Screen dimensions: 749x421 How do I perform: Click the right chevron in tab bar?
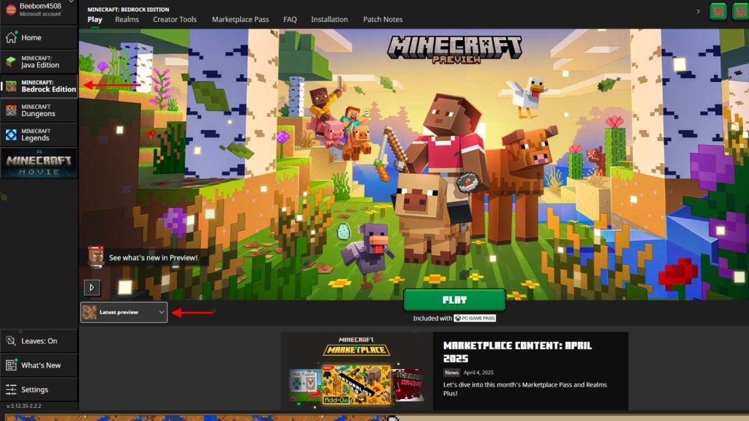pos(698,12)
